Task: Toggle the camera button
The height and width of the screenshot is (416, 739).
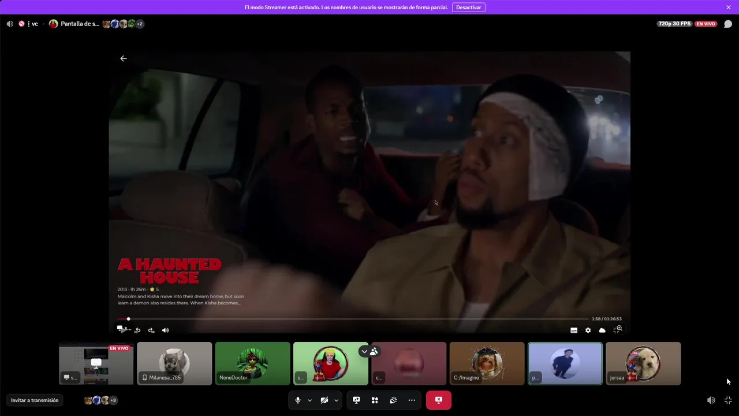Action: click(324, 400)
